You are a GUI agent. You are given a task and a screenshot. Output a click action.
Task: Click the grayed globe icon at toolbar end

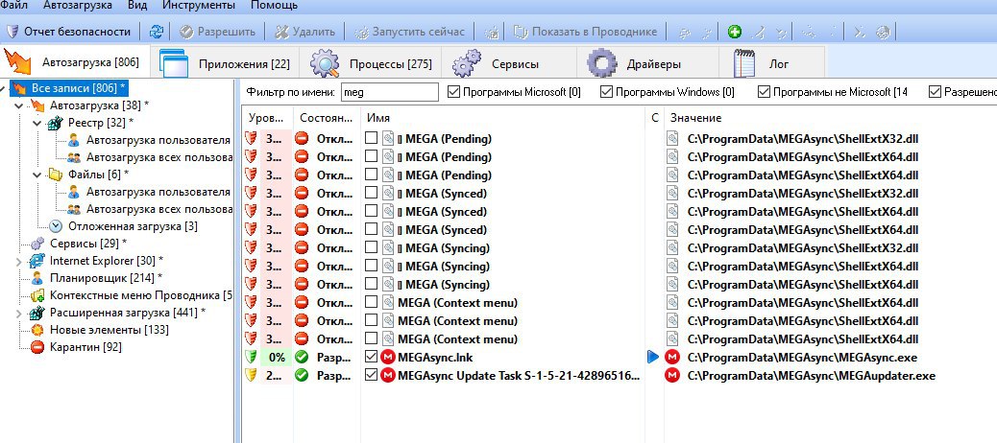(x=883, y=32)
